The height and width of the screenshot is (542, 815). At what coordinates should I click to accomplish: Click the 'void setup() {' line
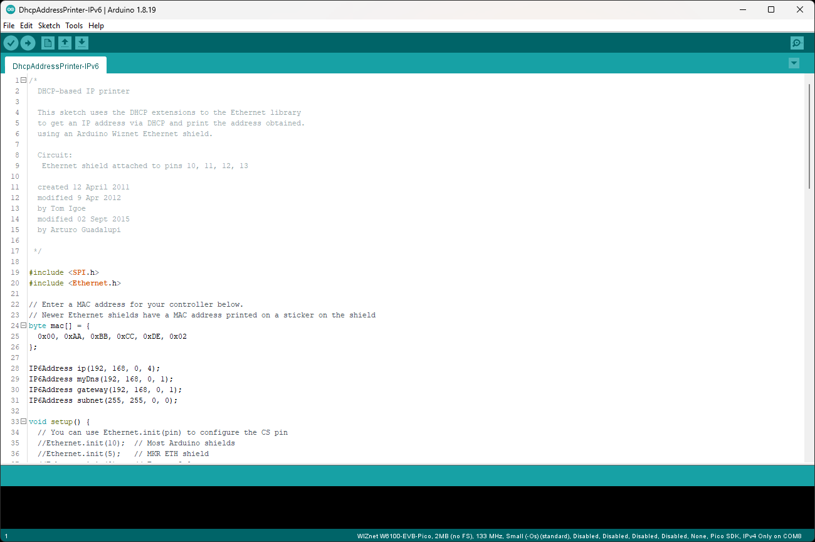60,422
